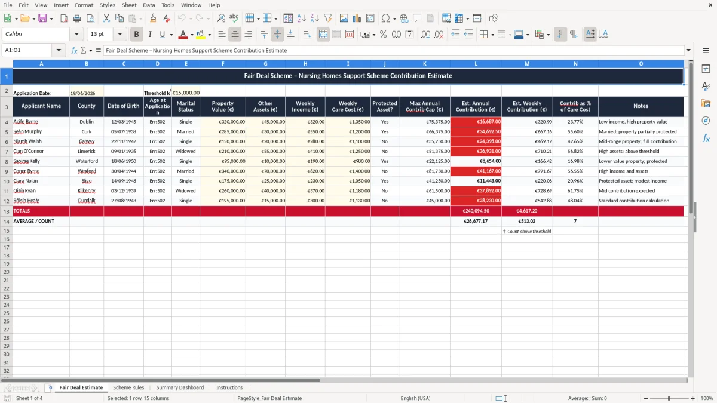The image size is (717, 403).
Task: Toggle Italic formatting
Action: (149, 35)
